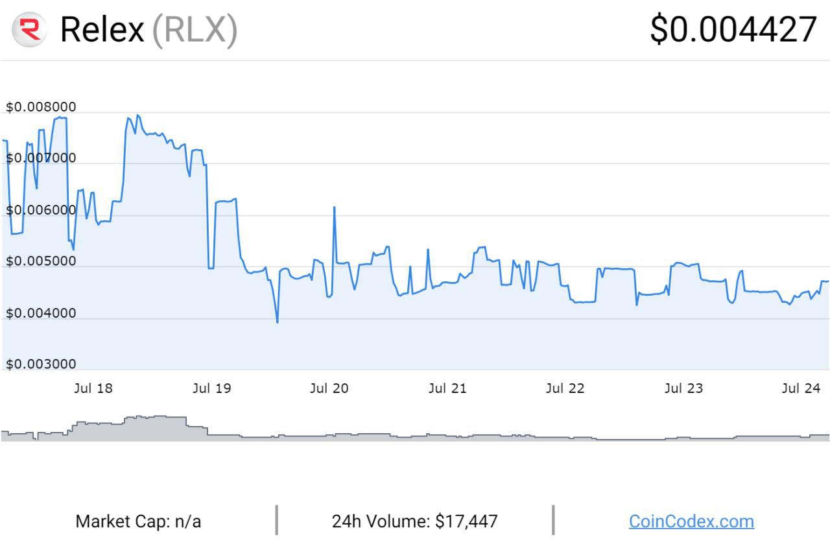Click the $0.008000 y-axis label
Image resolution: width=830 pixels, height=557 pixels.
(41, 107)
